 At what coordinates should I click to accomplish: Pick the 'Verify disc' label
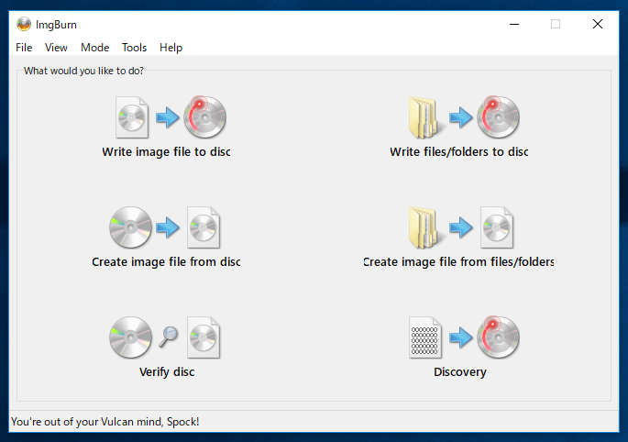coord(167,372)
